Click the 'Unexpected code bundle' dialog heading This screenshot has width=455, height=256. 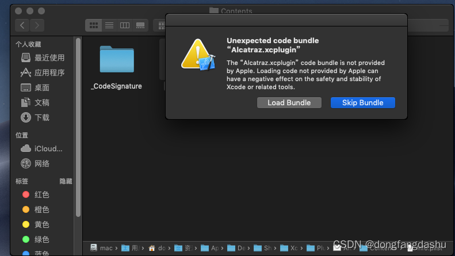click(273, 45)
